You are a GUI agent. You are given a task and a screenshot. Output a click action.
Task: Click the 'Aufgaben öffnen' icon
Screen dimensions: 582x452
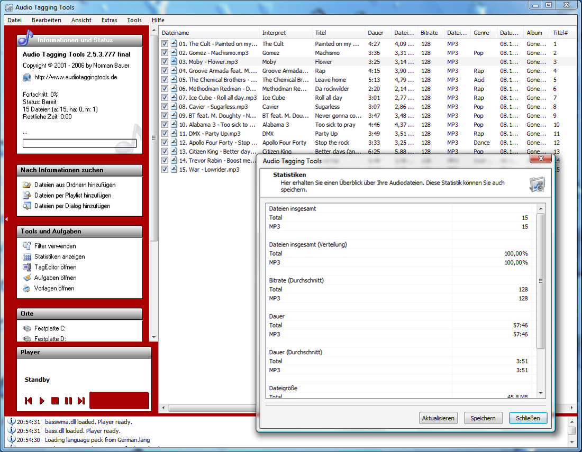[x=27, y=278]
